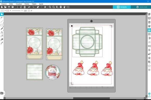Screen dimensions: 151x100
Task: Select the arrow Select tool
Action: pyautogui.click(x=2, y=14)
